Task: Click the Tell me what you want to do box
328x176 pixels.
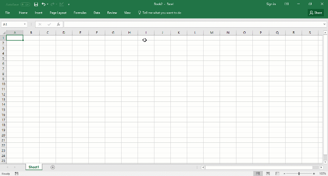Action: pos(159,13)
